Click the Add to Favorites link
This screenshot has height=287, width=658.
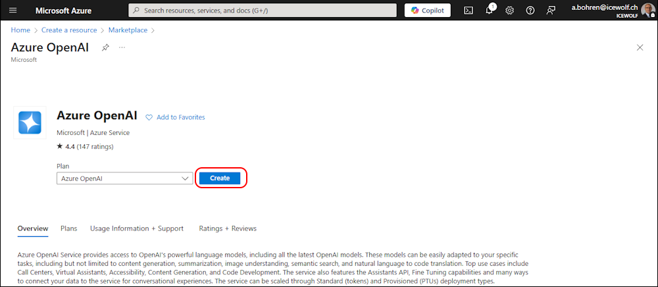181,117
